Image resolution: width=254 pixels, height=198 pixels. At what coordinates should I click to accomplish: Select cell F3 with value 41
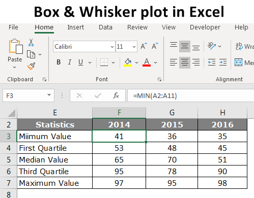tap(119, 136)
